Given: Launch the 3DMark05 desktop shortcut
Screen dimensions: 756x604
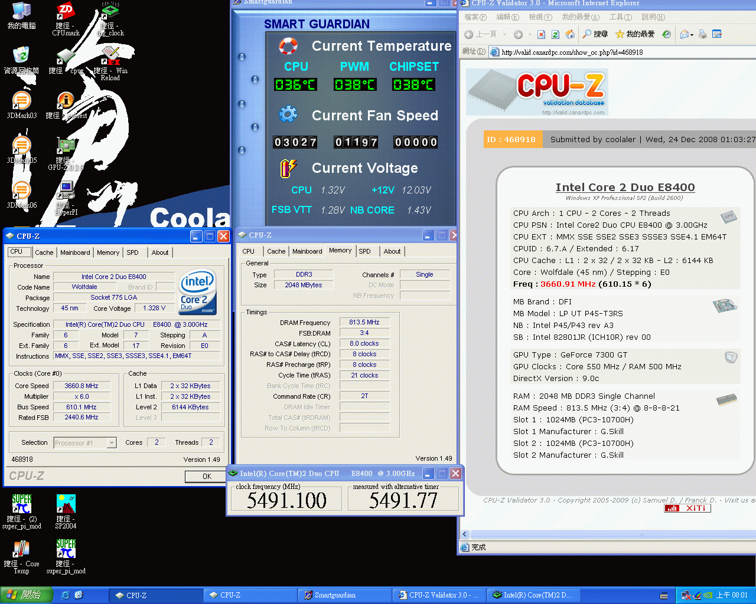Looking at the screenshot, I should [x=21, y=150].
